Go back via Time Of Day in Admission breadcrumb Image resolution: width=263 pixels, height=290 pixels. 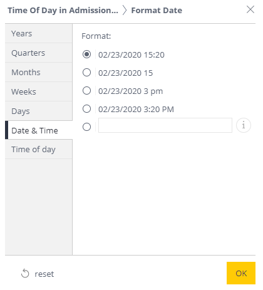tap(63, 10)
